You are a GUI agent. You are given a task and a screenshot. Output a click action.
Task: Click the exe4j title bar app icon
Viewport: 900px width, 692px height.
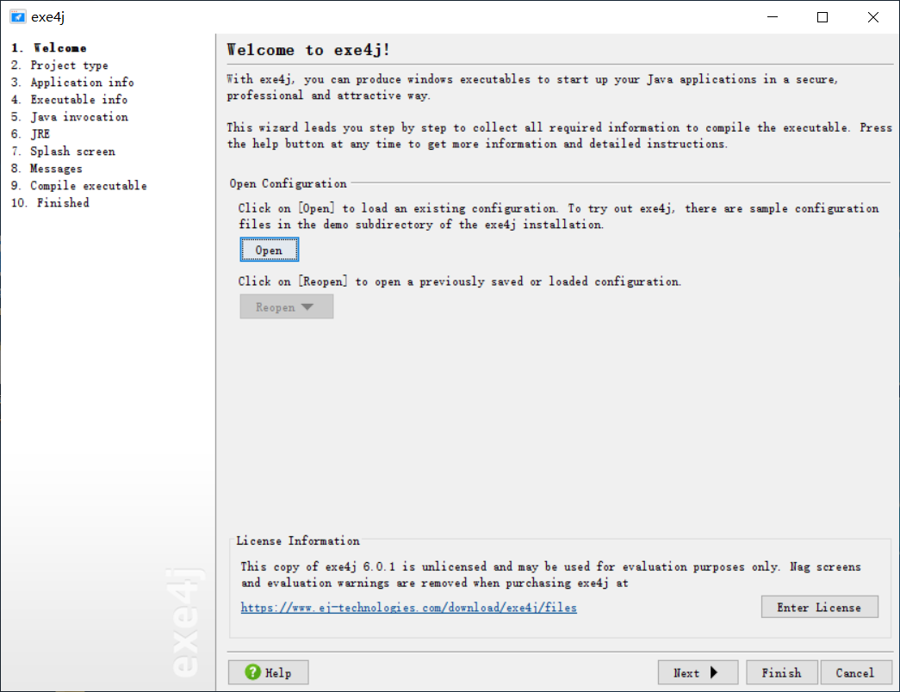(x=17, y=17)
